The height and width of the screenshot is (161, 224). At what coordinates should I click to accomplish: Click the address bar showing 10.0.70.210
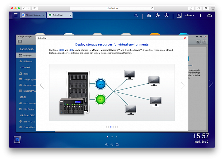pos(112,8)
